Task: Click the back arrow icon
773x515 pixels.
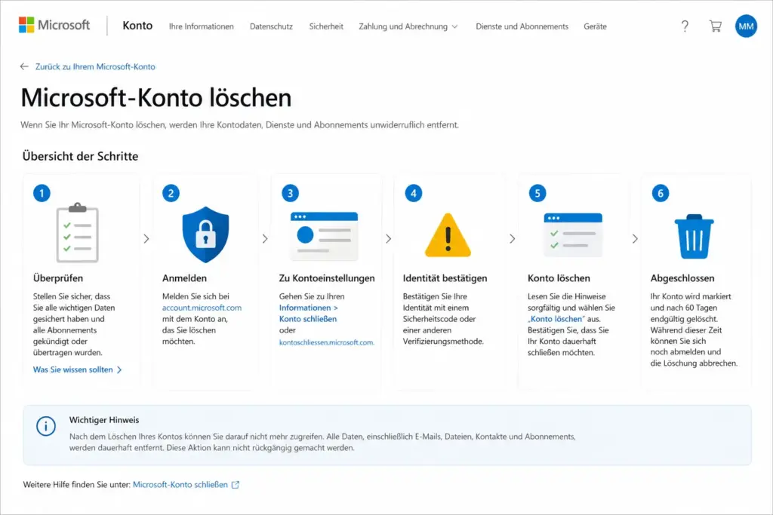Action: pyautogui.click(x=24, y=66)
